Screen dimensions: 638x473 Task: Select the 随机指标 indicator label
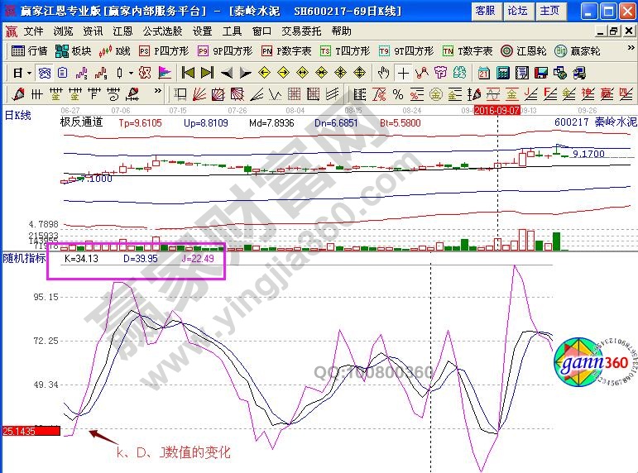click(x=24, y=258)
